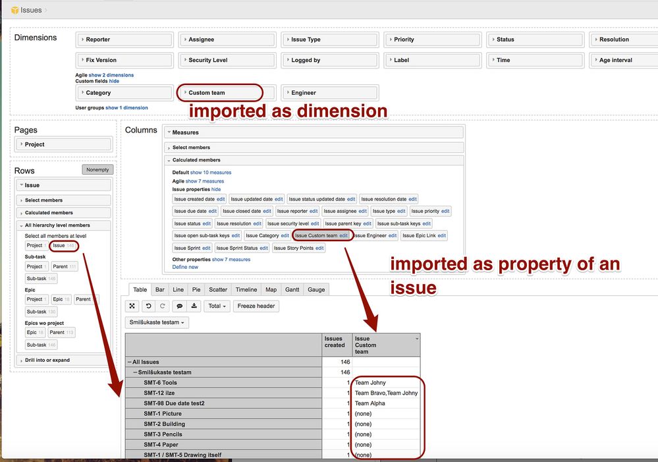
Task: Expand the Logged by dimension
Action: 330,60
